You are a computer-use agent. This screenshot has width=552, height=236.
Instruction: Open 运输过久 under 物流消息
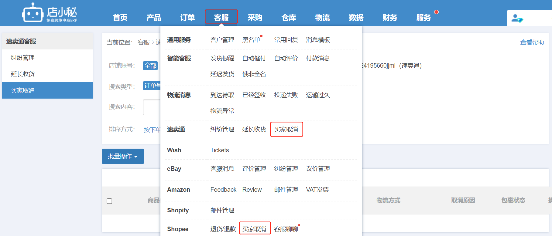[318, 95]
